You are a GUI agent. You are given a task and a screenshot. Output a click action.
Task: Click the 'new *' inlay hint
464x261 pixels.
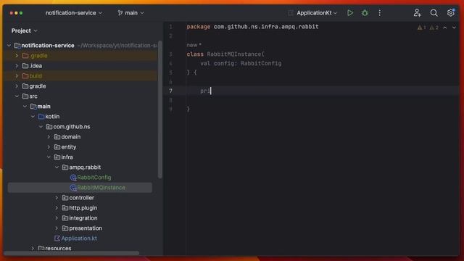194,45
